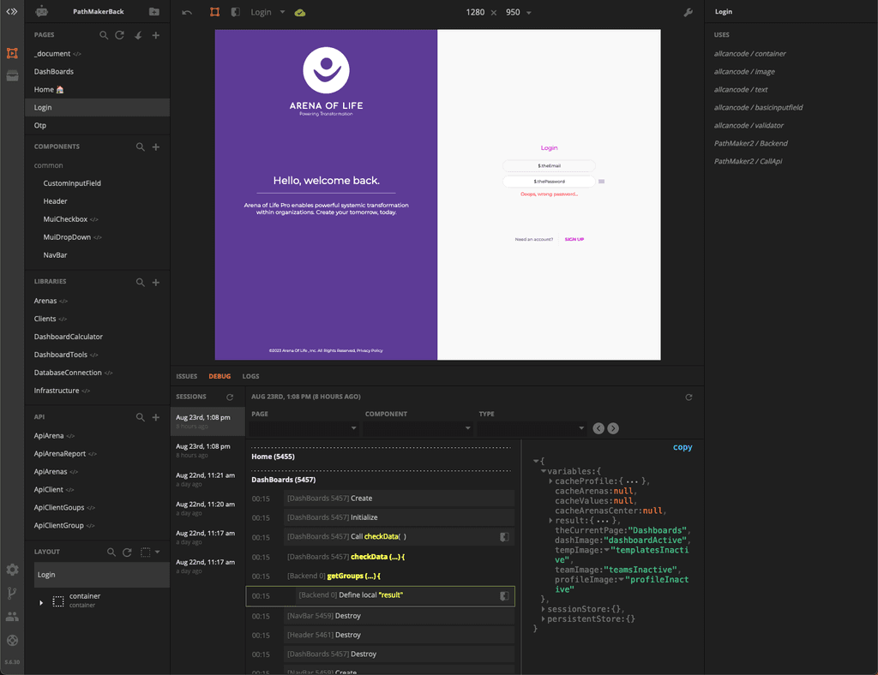Search components using the COMPONENTS magnifier

pyautogui.click(x=140, y=146)
